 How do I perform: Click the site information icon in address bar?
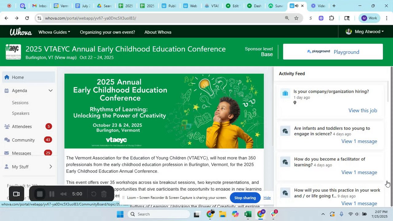point(39,18)
